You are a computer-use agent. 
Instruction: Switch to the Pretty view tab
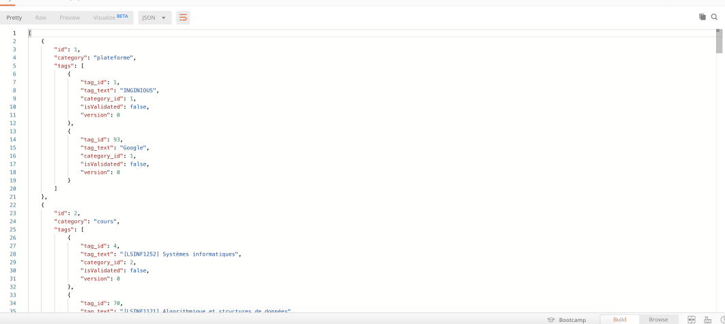[x=14, y=18]
